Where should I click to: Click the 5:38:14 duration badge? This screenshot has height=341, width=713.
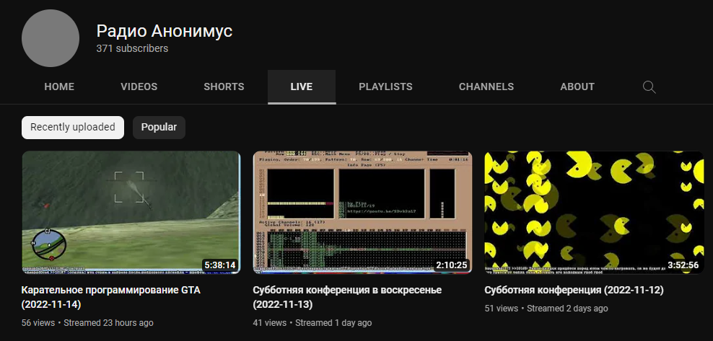pyautogui.click(x=220, y=265)
